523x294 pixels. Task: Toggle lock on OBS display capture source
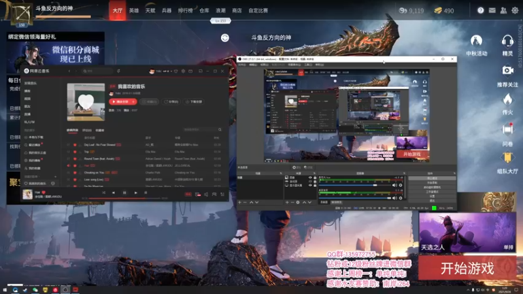click(315, 186)
